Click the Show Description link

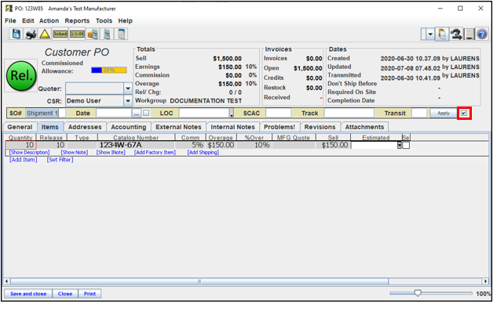click(x=29, y=153)
